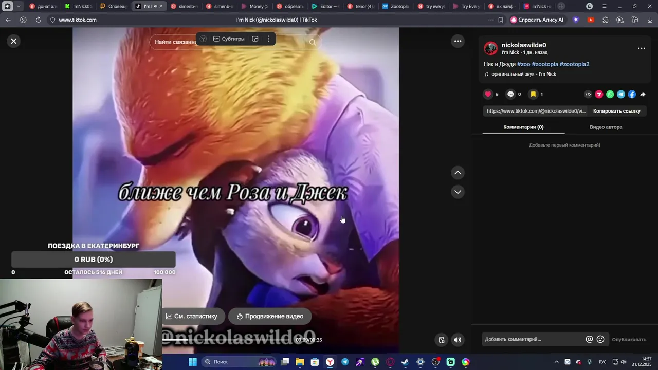Click the Спросить Алису AI button

click(x=537, y=20)
